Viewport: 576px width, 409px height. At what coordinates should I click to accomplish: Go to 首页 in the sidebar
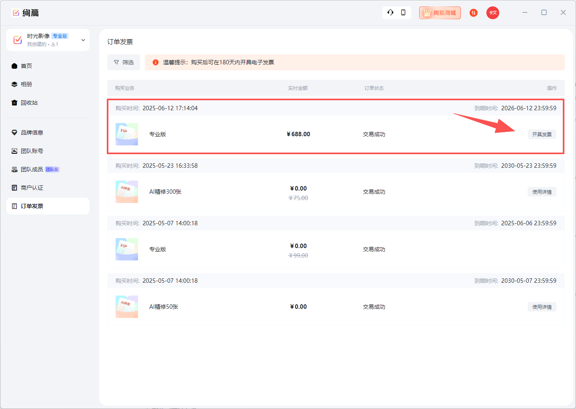26,66
